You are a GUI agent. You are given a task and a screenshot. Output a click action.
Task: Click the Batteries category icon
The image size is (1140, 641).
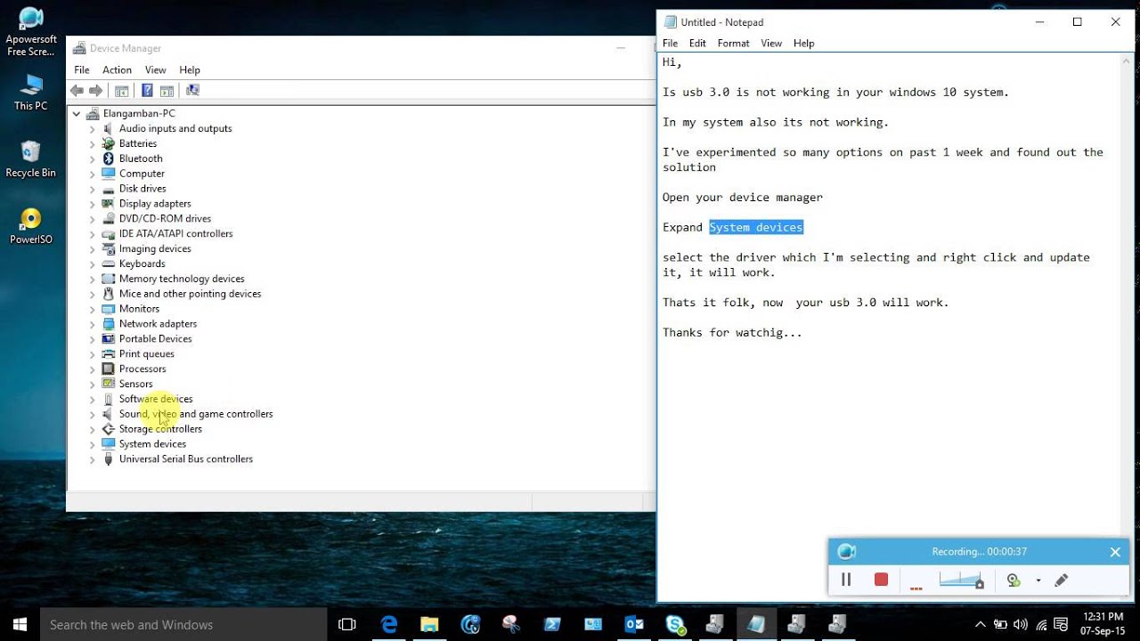[x=109, y=143]
